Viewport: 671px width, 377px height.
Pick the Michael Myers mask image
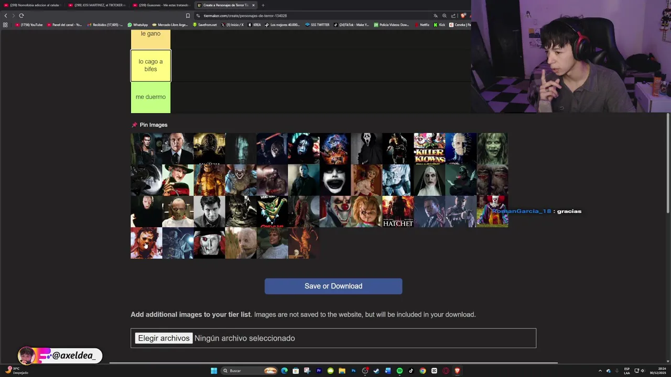[304, 180]
